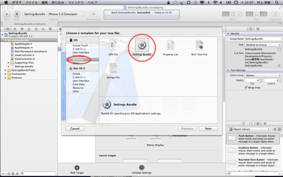Click the Indent width stepper
This screenshot has height=177, width=283.
[x=280, y=80]
